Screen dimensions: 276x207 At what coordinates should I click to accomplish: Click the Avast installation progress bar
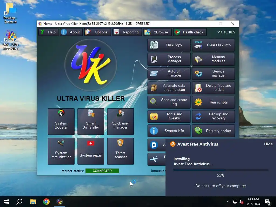221,170
